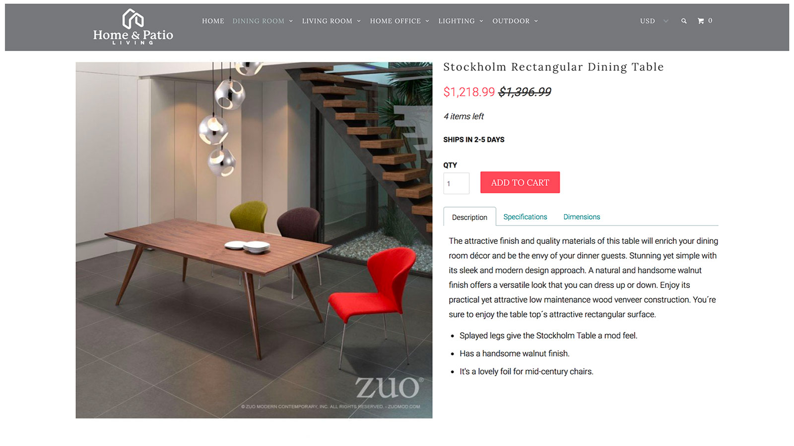Expand the Living Room menu chevron
This screenshot has height=446, width=794.
(359, 21)
